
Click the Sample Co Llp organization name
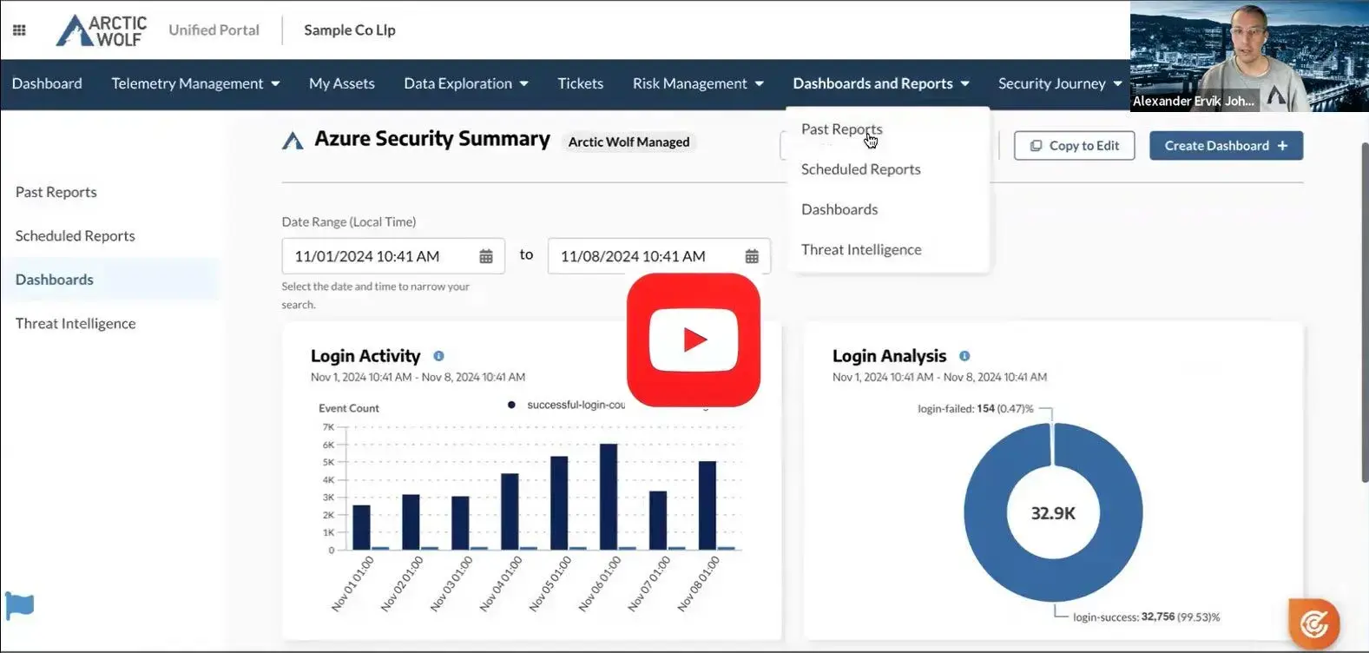point(350,30)
